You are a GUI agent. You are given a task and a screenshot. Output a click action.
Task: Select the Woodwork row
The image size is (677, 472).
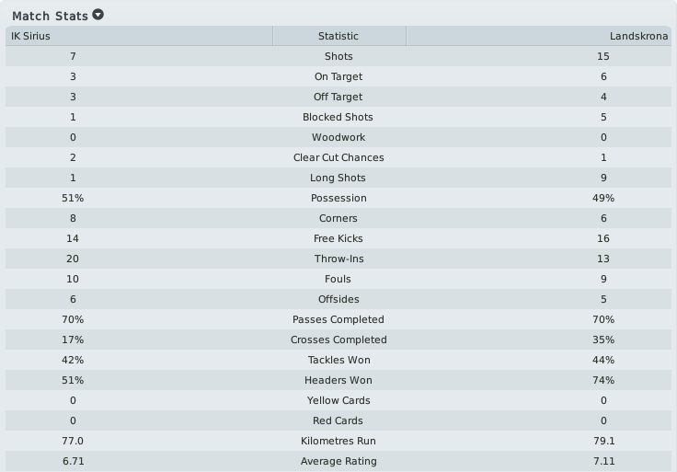click(338, 137)
